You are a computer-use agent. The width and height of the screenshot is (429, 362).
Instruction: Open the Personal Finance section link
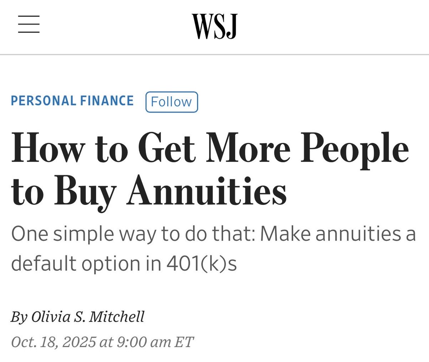click(x=72, y=101)
